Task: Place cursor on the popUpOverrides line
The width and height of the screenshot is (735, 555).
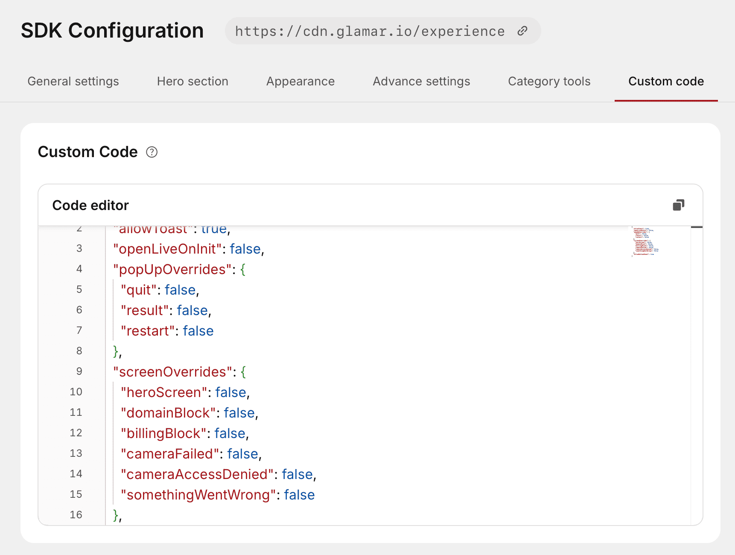Action: 172,269
